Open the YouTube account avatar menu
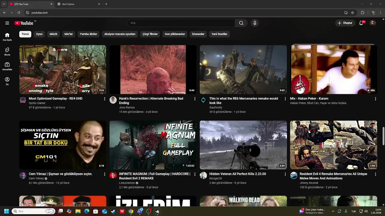Screen dimensions: 385x216 coord(373,23)
